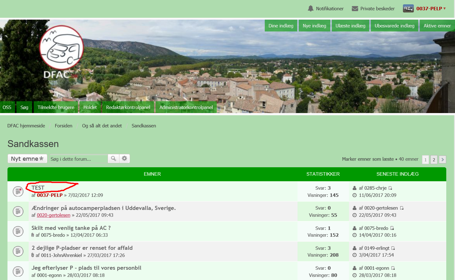This screenshot has height=280, width=455.
Task: Click the STATISTIKKER column header
Action: point(323,174)
